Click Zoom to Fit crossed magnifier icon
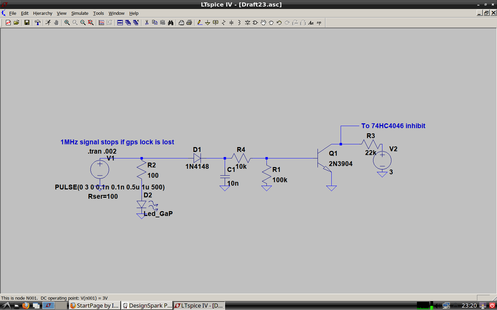This screenshot has height=310, width=497. (x=91, y=23)
